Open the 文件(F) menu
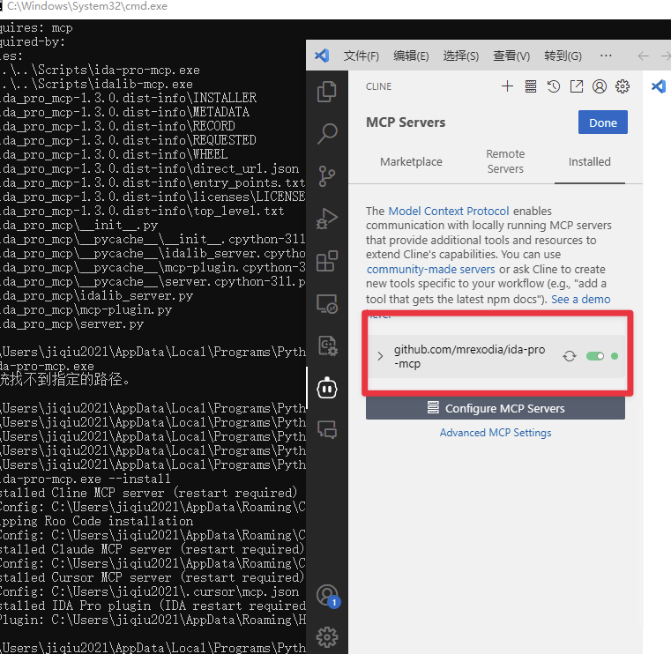 362,56
